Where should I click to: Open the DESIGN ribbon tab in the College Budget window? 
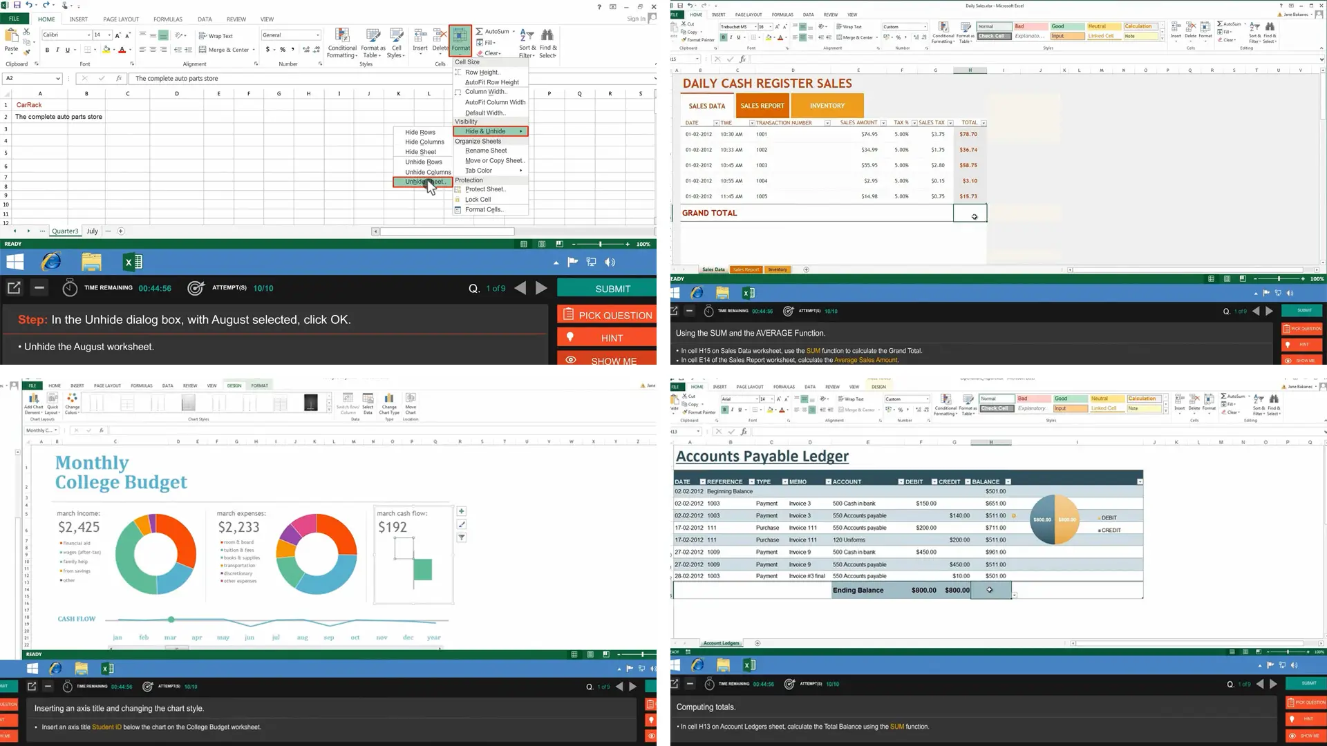[234, 385]
